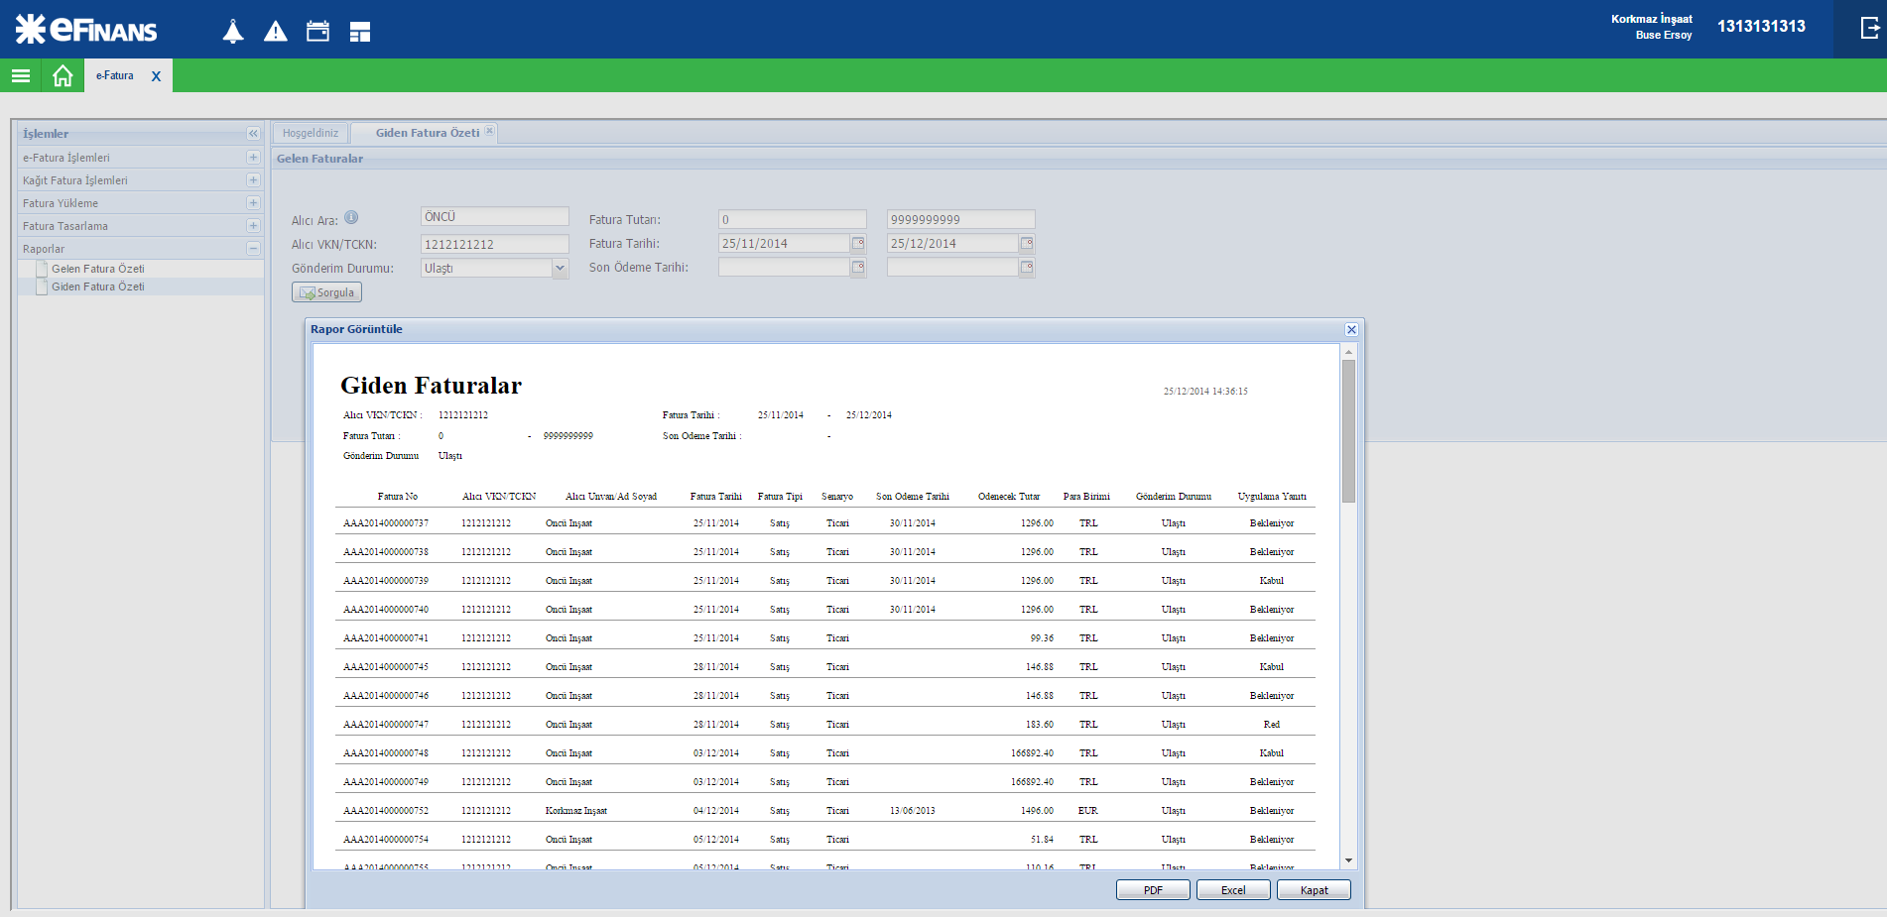
Task: Switch to the Hoşgeldiniz tab
Action: click(311, 133)
